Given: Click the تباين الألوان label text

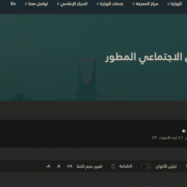Looking at the screenshot, I should click(x=166, y=166).
